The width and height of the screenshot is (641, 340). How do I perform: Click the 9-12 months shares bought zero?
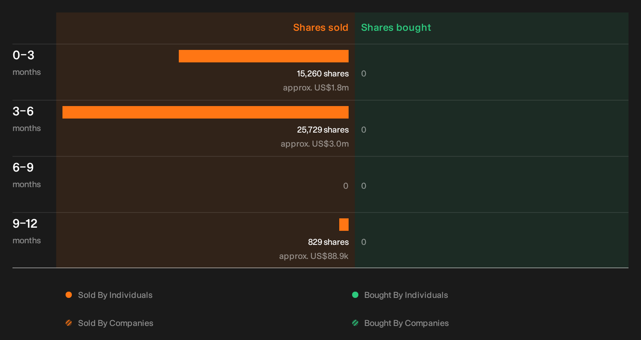pyautogui.click(x=363, y=242)
